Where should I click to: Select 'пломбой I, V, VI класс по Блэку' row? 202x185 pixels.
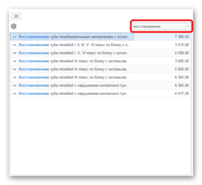(x=74, y=53)
